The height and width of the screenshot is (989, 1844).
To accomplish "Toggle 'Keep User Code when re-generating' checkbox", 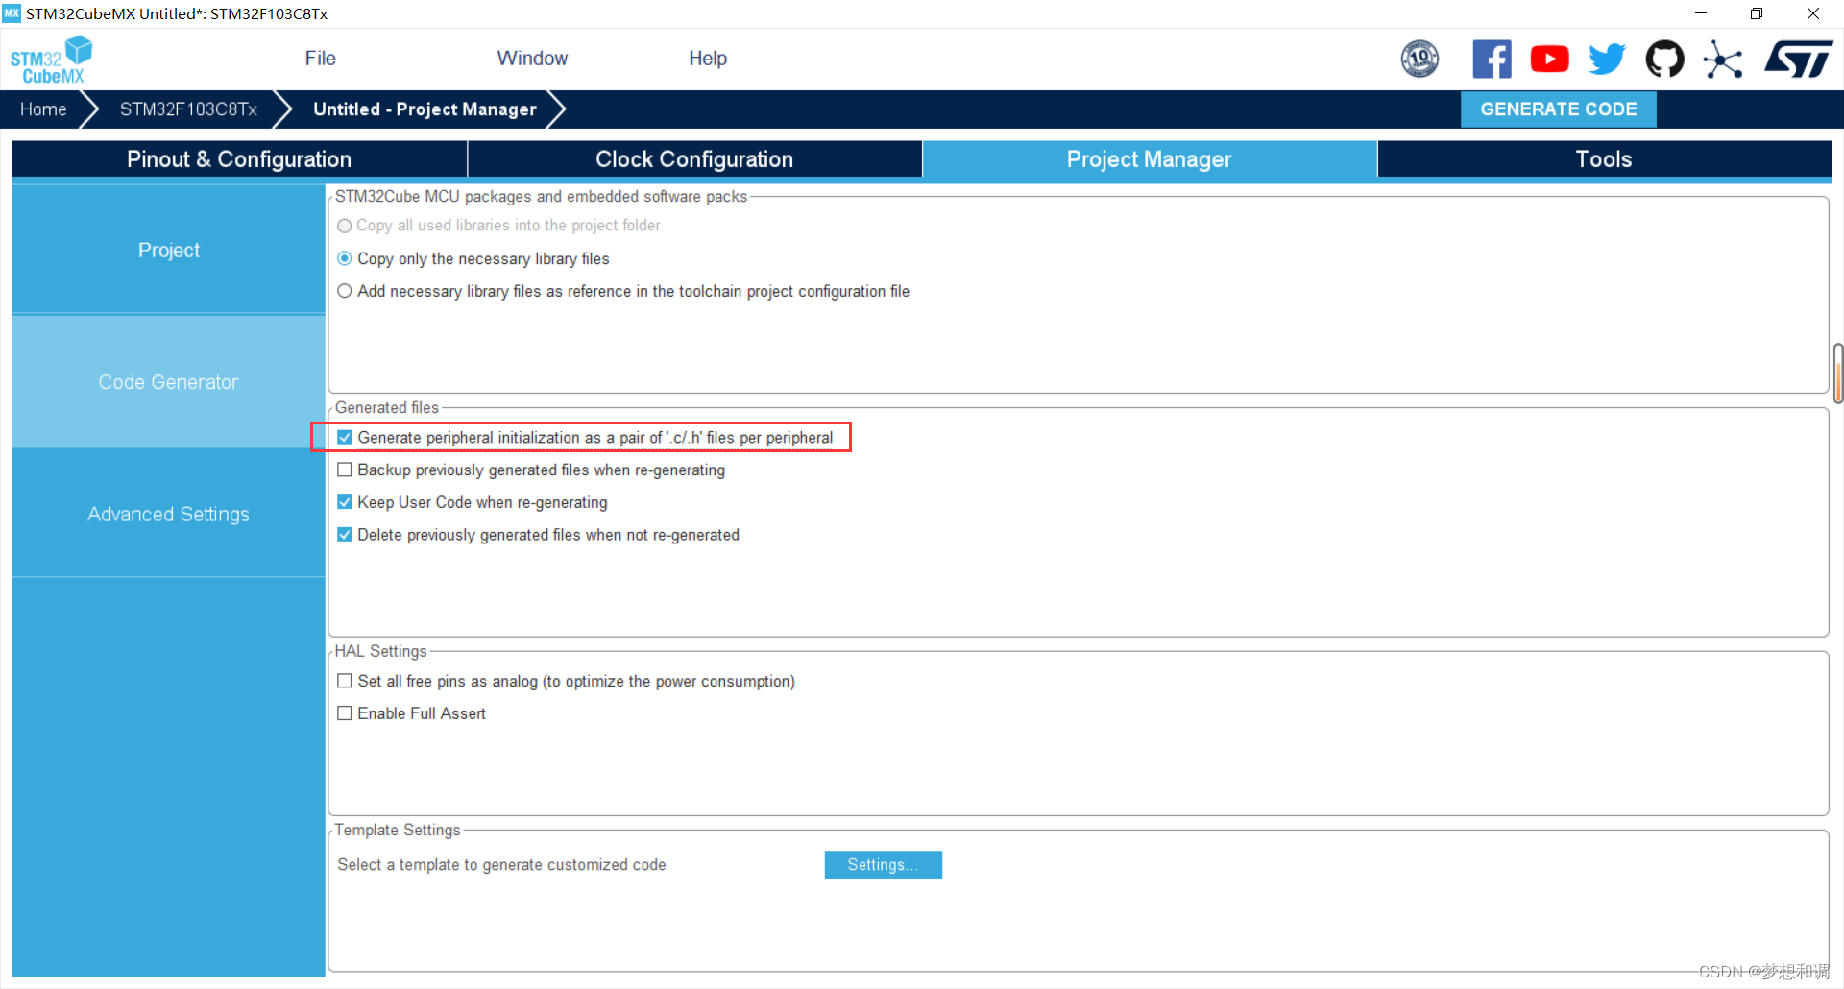I will 345,502.
